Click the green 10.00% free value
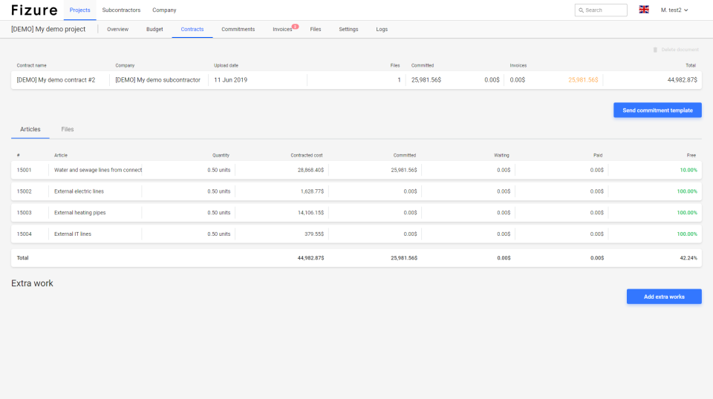Image resolution: width=713 pixels, height=399 pixels. pos(688,171)
